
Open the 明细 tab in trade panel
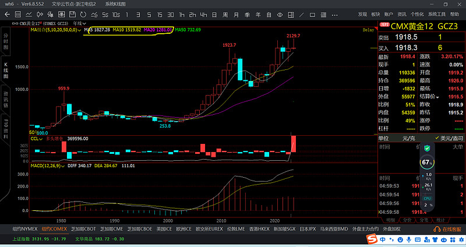[390, 220]
